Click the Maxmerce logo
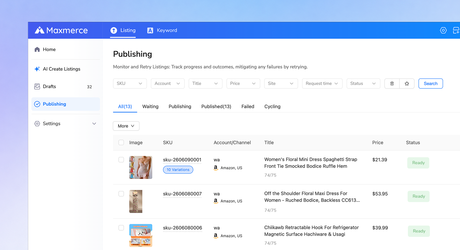 point(61,30)
